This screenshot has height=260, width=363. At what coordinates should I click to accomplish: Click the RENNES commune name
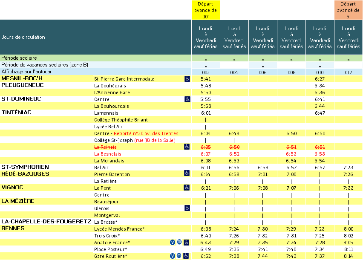pos(13,228)
